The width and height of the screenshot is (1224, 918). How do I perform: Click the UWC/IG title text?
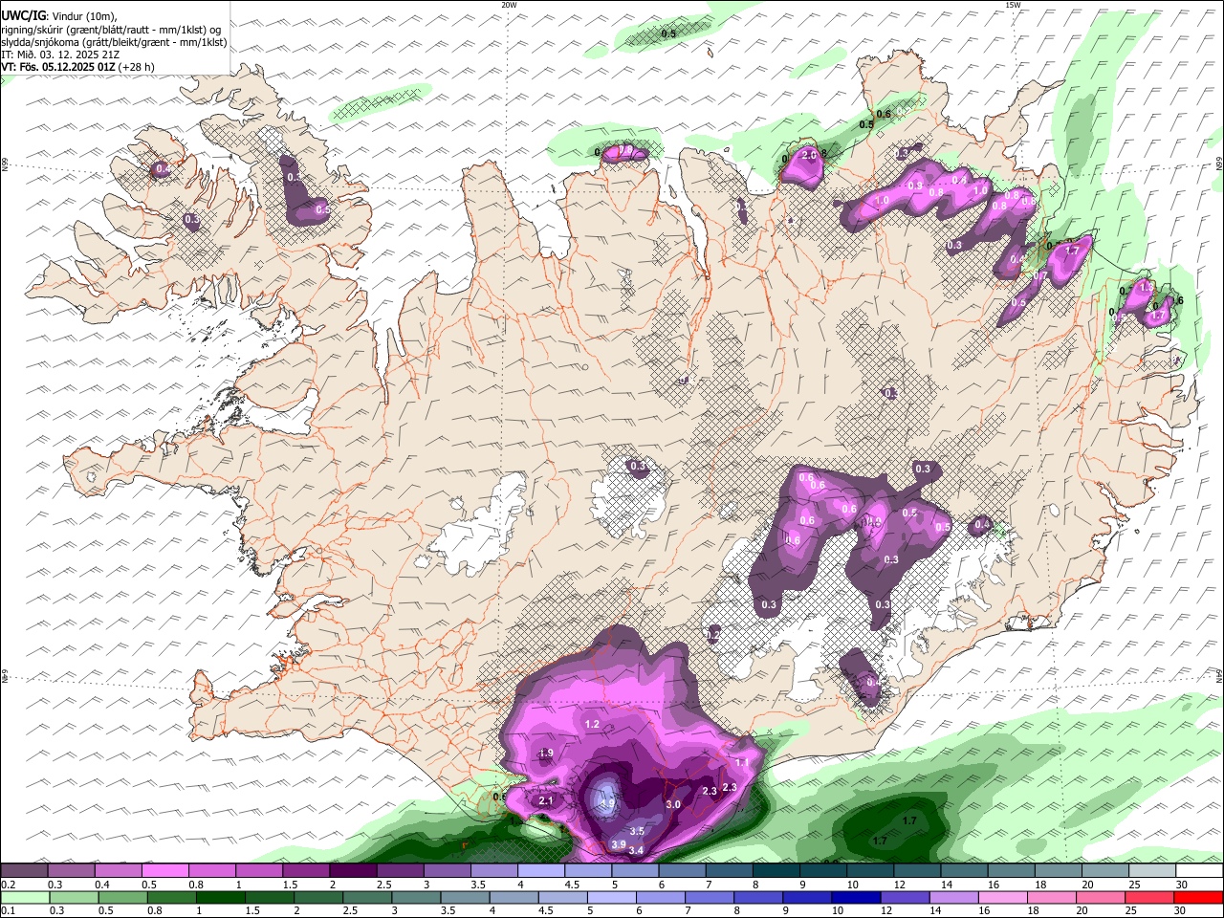pos(23,15)
